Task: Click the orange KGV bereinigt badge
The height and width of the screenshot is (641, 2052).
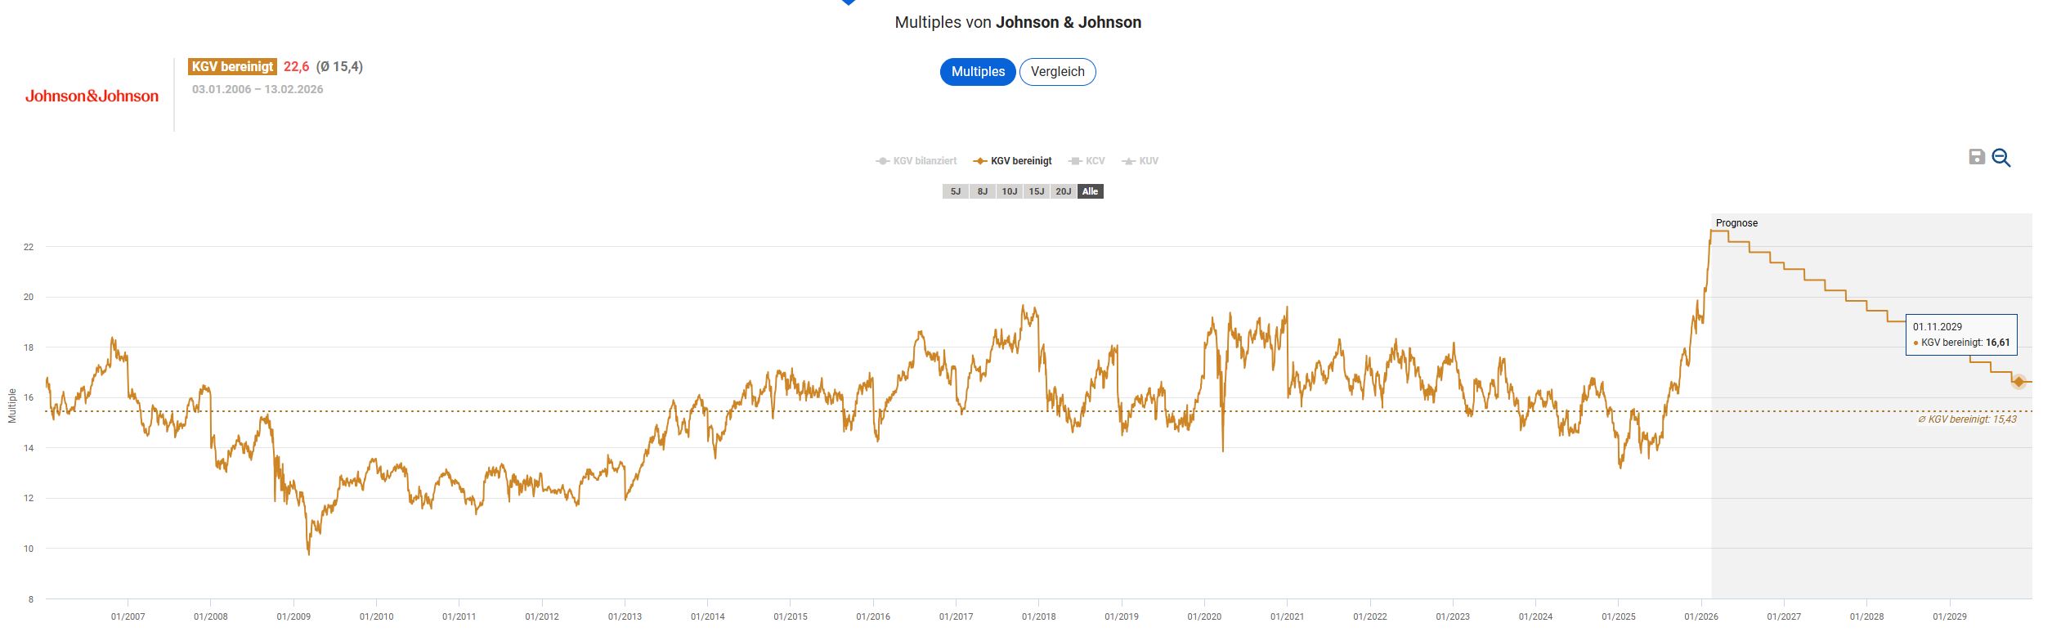Action: 232,67
